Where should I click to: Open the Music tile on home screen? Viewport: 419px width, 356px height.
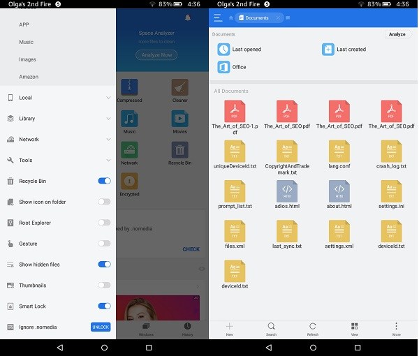pyautogui.click(x=129, y=122)
